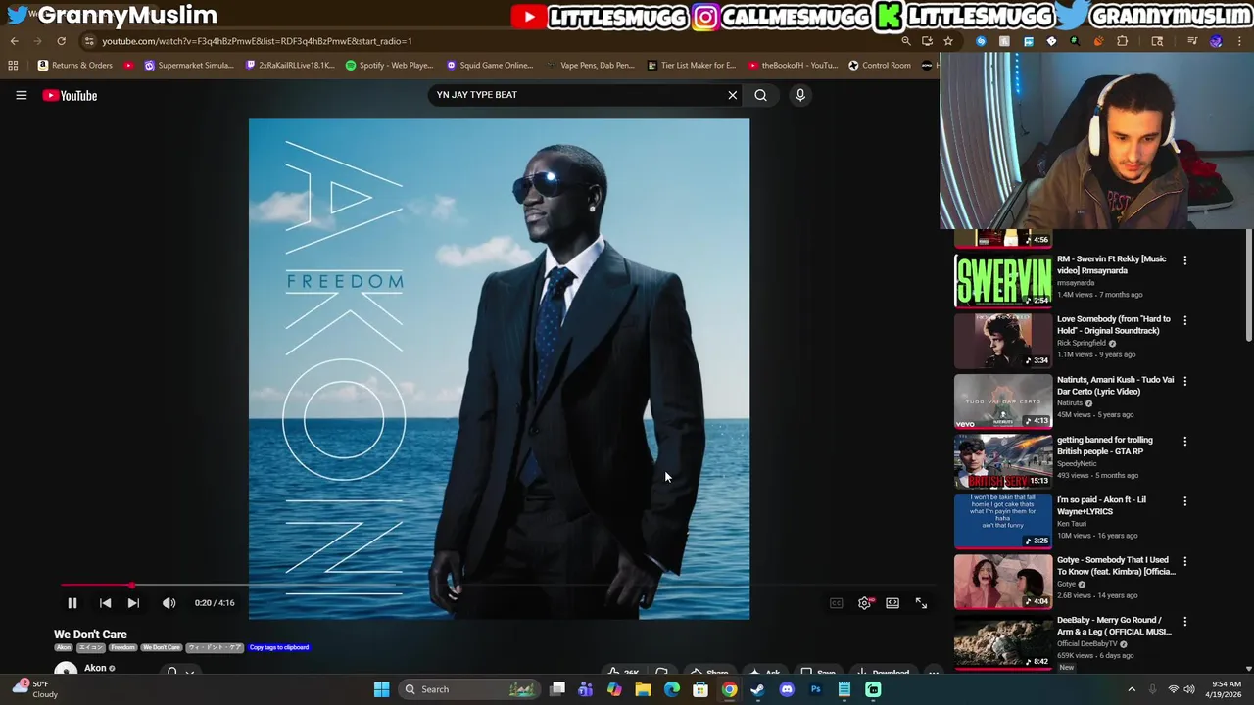Screen dimensions: 1254x705
Task: Go back in the browser
Action: (x=14, y=41)
